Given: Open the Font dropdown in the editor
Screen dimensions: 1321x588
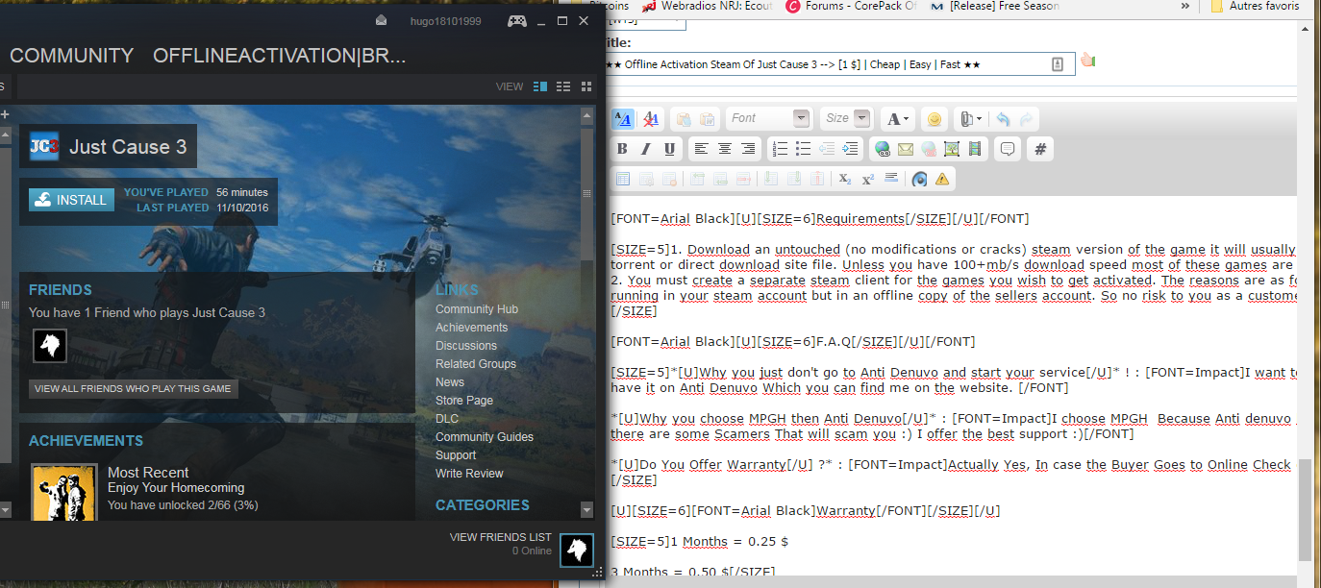Looking at the screenshot, I should tap(769, 118).
